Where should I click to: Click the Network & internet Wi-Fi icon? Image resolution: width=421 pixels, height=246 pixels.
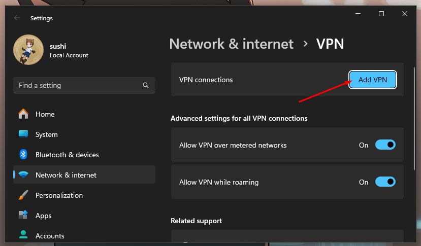(23, 175)
